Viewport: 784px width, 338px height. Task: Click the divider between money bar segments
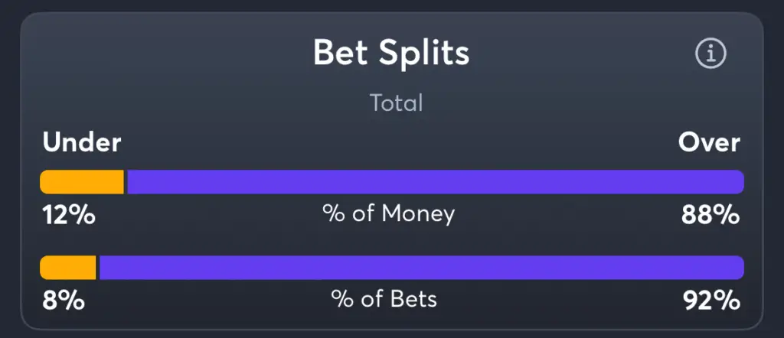[x=126, y=182]
